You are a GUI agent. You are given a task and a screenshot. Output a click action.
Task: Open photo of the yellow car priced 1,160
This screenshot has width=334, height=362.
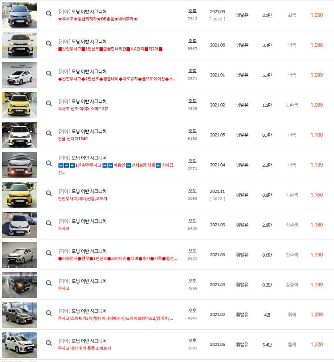(x=19, y=195)
